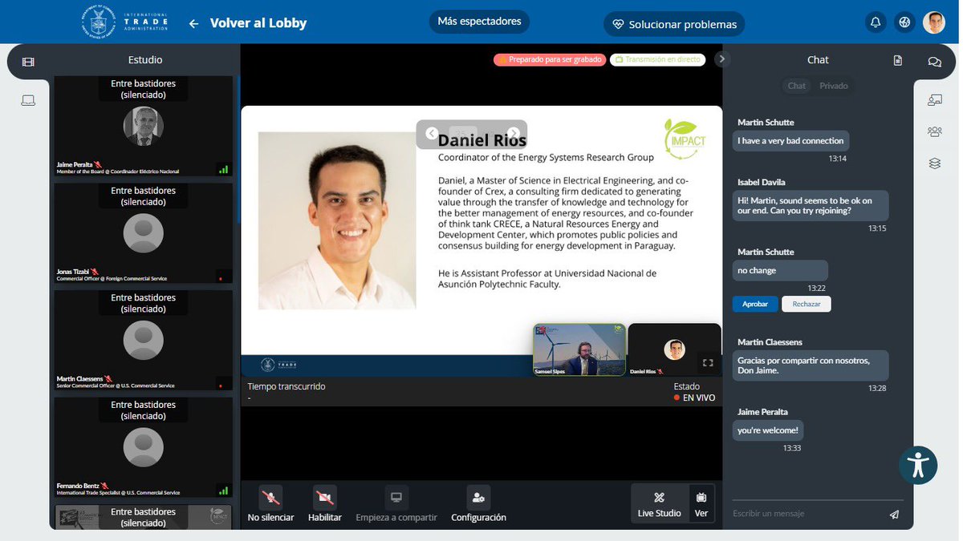The width and height of the screenshot is (963, 541).
Task: Open the user profile avatar
Action: (934, 22)
